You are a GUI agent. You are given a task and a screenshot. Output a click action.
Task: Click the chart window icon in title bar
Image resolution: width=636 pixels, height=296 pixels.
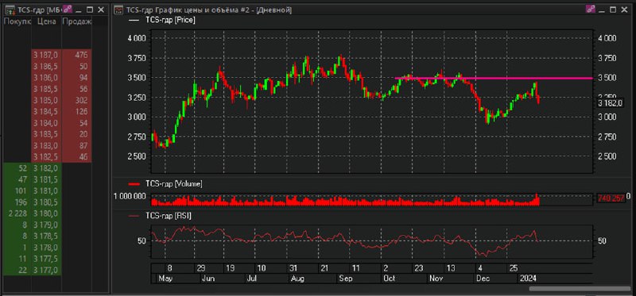point(118,10)
